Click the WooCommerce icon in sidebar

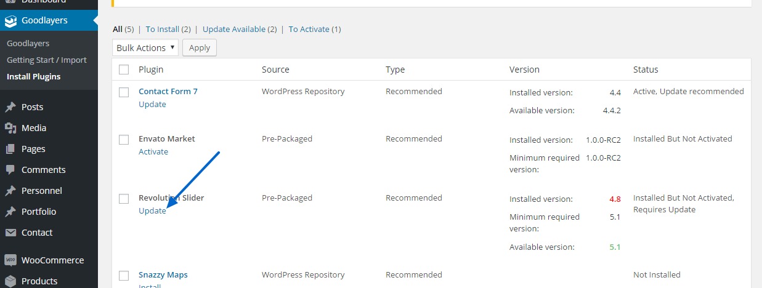coord(10,260)
